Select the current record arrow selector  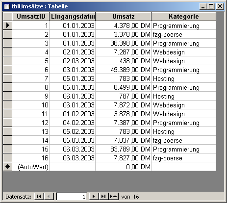pyautogui.click(x=7, y=25)
